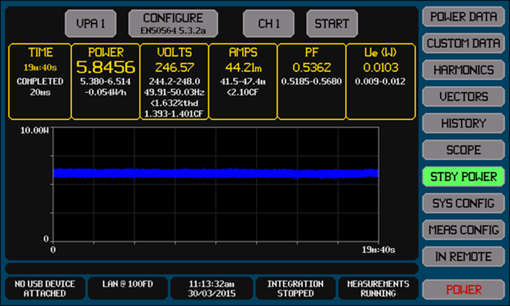
Task: Open SYS CONFIG settings
Action: 463,203
